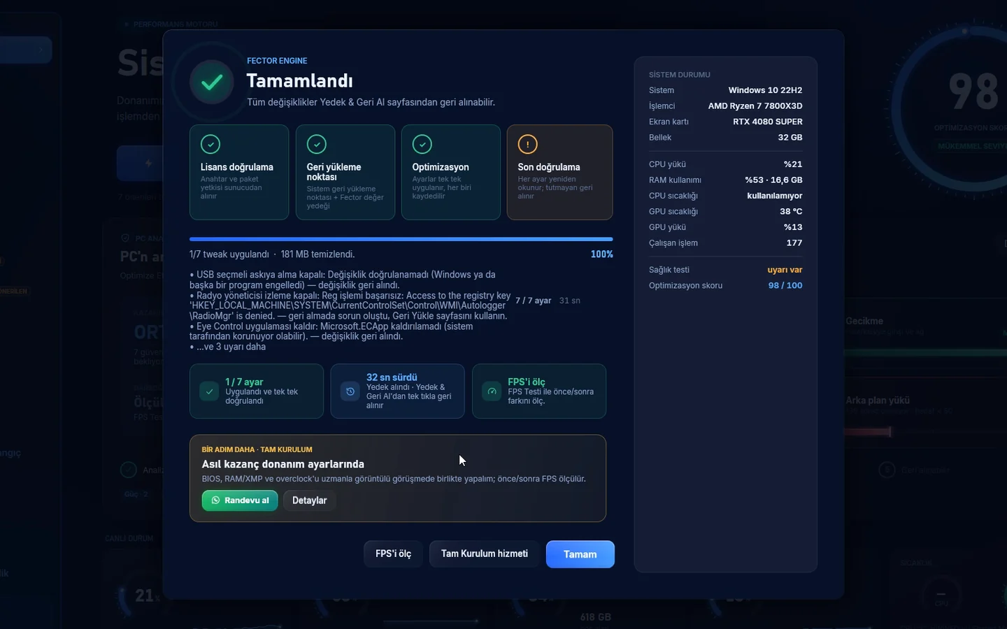The width and height of the screenshot is (1007, 629).
Task: Click the check icon above Geri yükleme noktası
Action: [317, 144]
